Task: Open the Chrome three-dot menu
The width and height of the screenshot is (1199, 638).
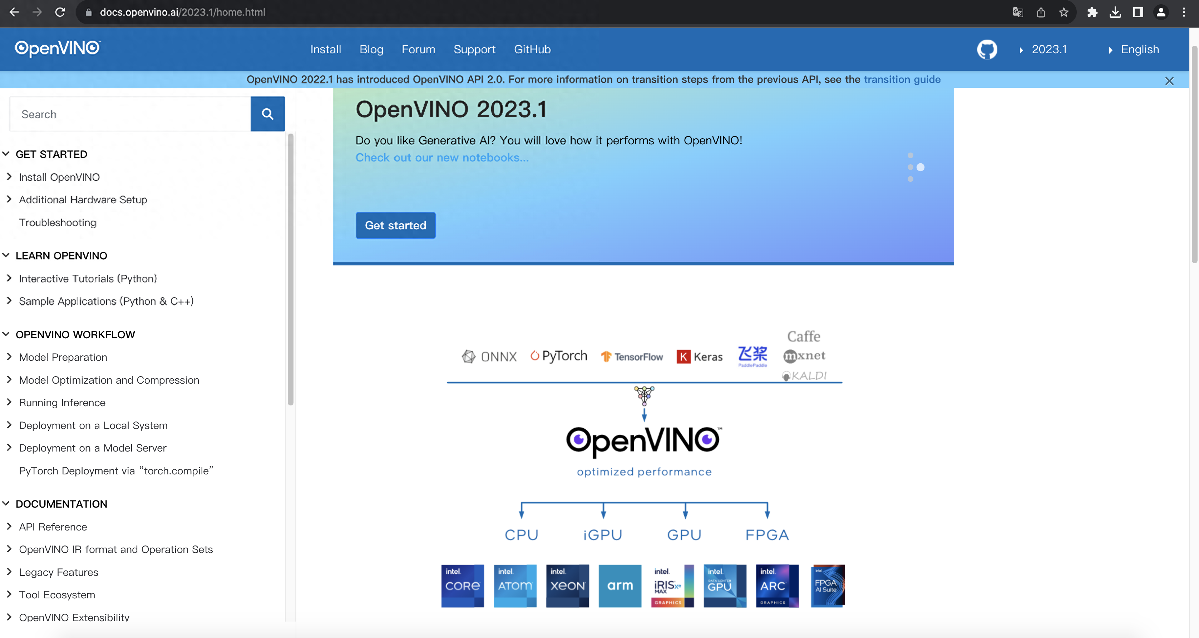Action: (x=1184, y=12)
